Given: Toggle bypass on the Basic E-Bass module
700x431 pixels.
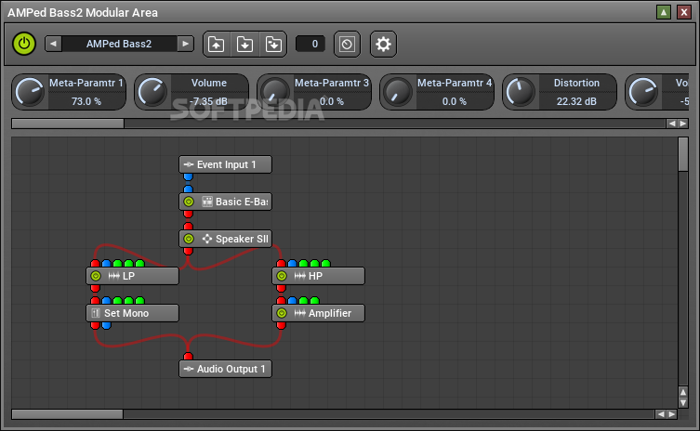Looking at the screenshot, I should tap(189, 202).
